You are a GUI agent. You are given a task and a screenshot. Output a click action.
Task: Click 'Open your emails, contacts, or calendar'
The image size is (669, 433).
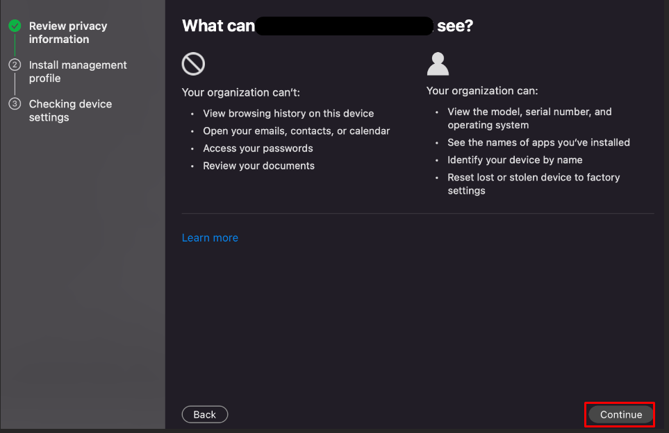297,131
